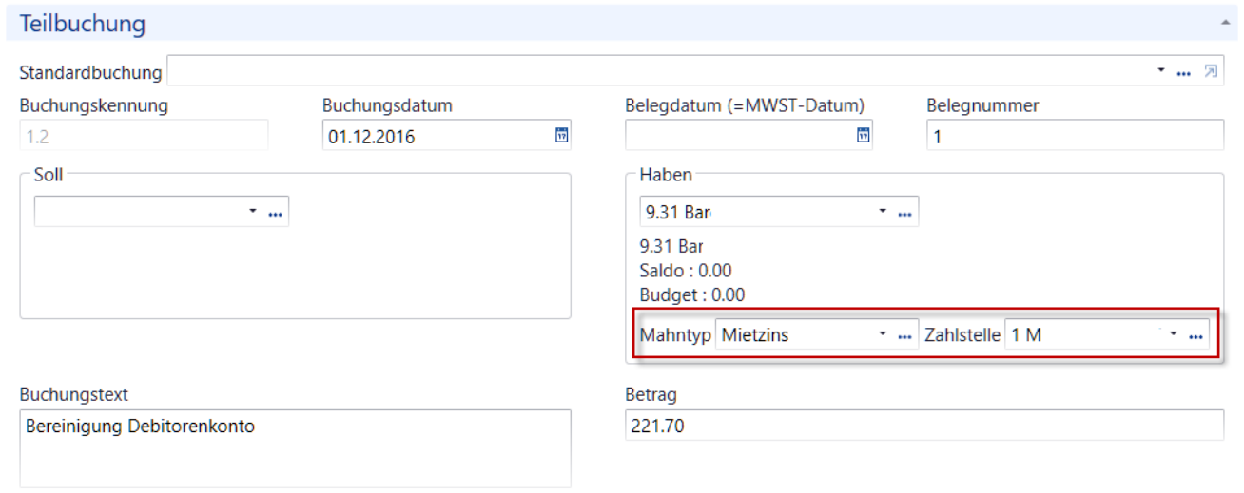Click the Buchungstext field Bereinigung Debitorenkonto
Screen dimensions: 1244x493
click(295, 448)
